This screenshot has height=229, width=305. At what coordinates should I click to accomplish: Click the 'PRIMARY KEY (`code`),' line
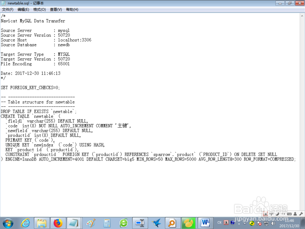coord(30,140)
